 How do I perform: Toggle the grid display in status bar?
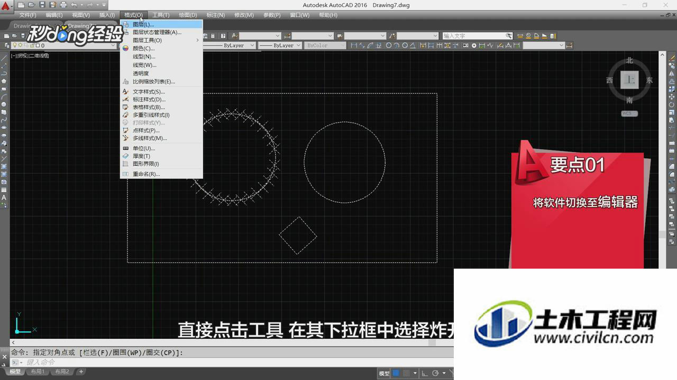coord(396,373)
